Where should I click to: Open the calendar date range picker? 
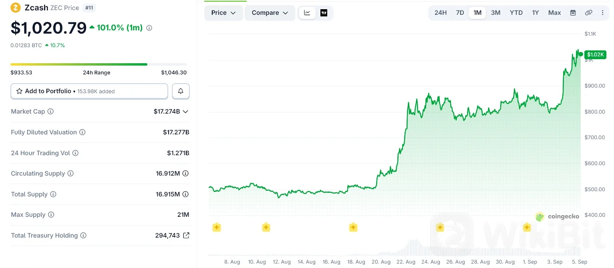coord(573,13)
